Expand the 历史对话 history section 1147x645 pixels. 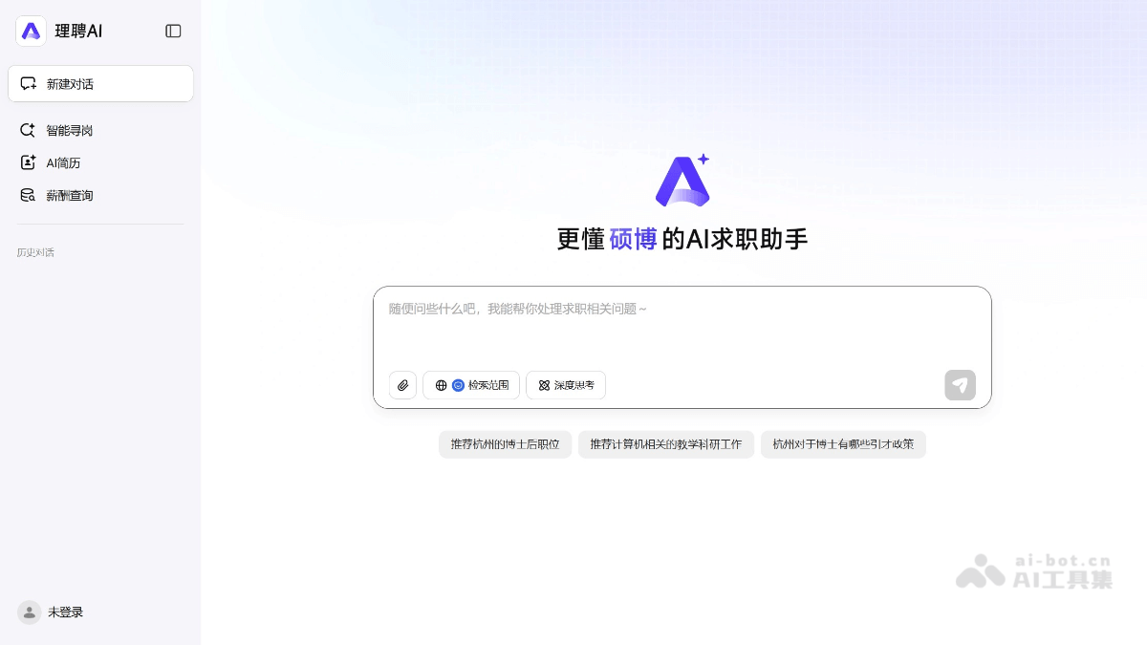35,252
